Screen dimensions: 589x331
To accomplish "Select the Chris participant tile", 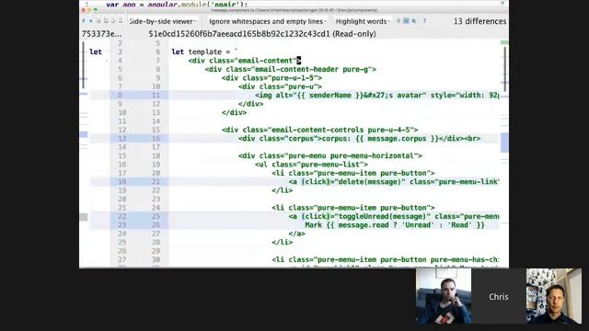I will pyautogui.click(x=499, y=296).
